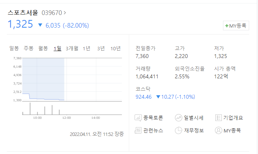Screen dimensions: 258x154
Task: Switch chart to 1일 range
Action: 57,48
